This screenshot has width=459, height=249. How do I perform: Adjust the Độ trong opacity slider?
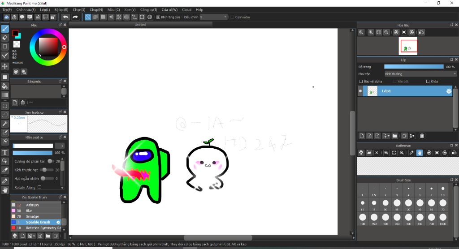(x=414, y=67)
